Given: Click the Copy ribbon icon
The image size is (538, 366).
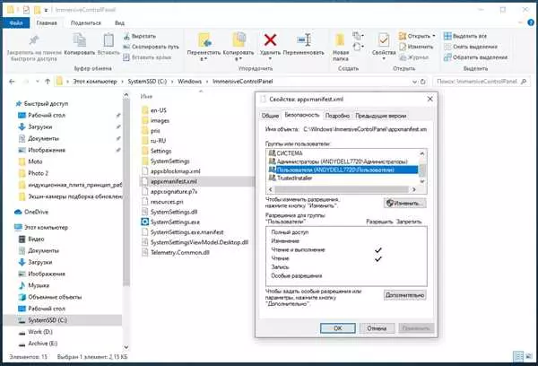Looking at the screenshot, I should point(80,40).
